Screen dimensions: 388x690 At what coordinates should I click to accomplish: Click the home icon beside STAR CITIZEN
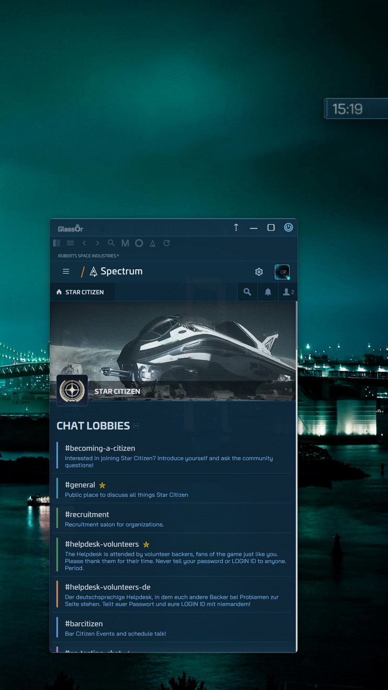59,292
